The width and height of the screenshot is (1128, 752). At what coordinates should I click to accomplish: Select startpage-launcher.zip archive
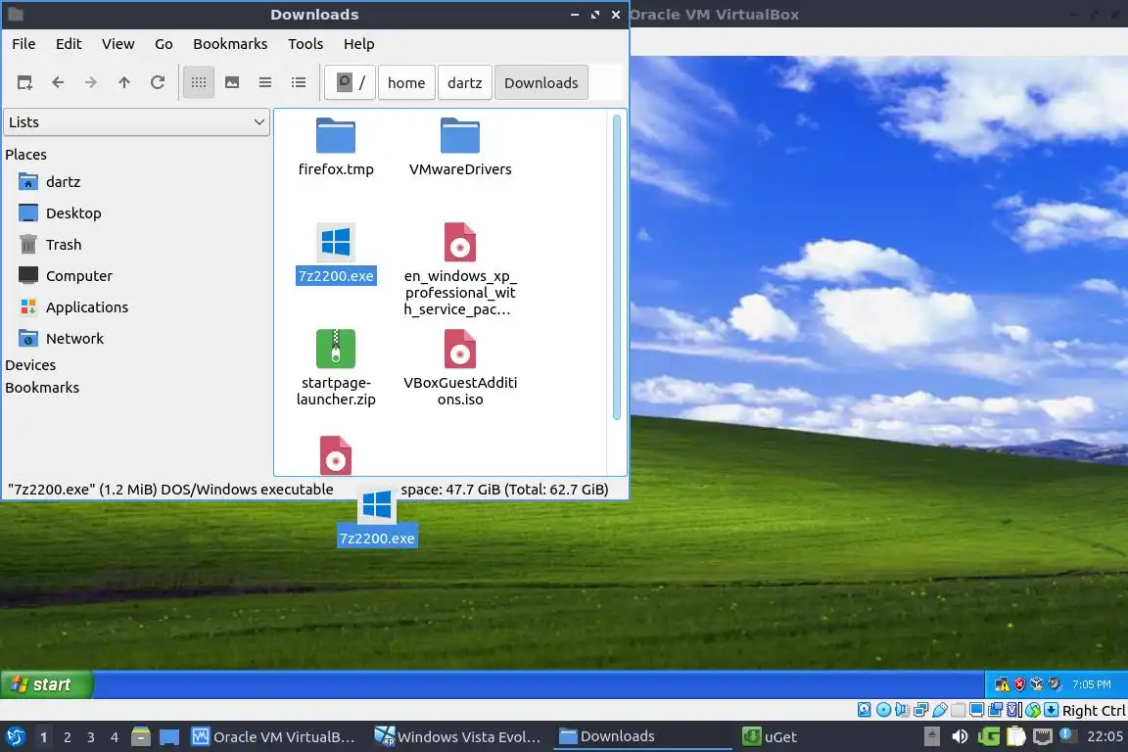(x=336, y=368)
